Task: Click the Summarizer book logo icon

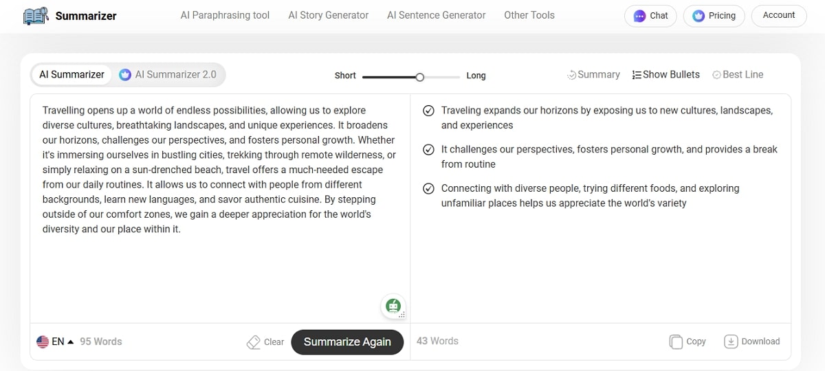Action: tap(36, 15)
